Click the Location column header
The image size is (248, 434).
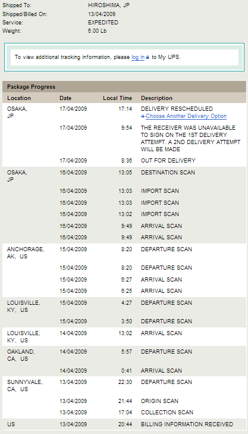[x=19, y=98]
